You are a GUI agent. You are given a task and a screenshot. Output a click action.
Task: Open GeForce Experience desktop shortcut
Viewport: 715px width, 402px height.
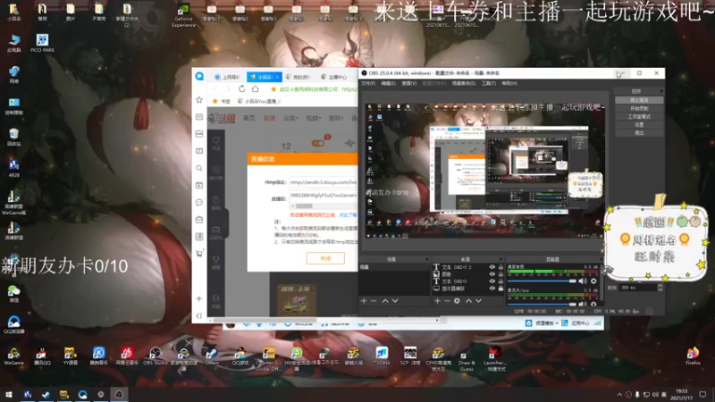[183, 15]
